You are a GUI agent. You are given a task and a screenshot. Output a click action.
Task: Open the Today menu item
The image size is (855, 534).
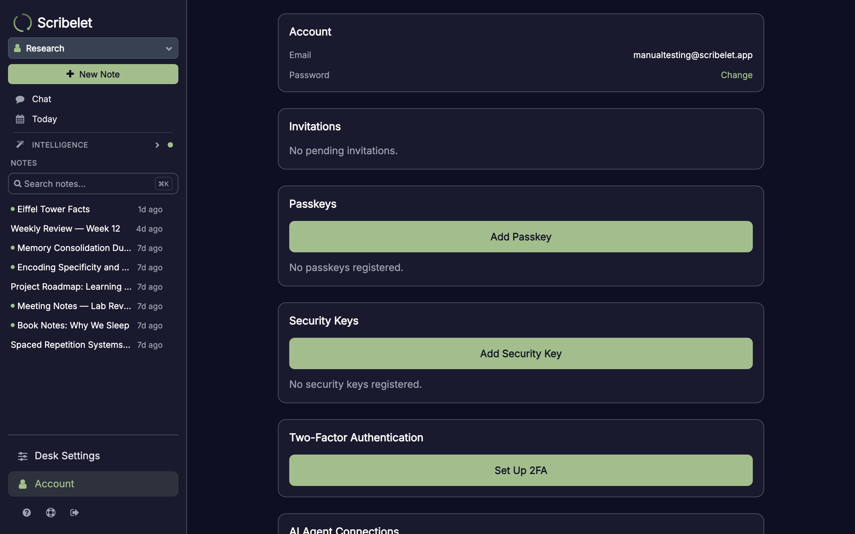point(93,119)
